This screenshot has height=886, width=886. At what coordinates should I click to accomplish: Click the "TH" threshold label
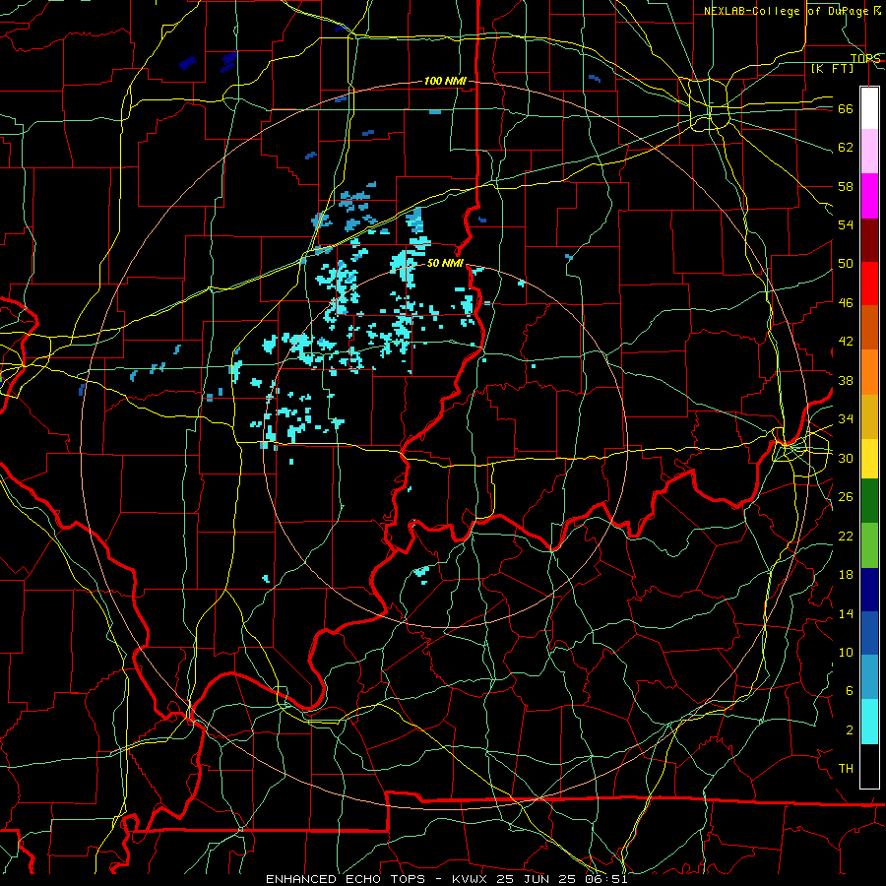(846, 769)
